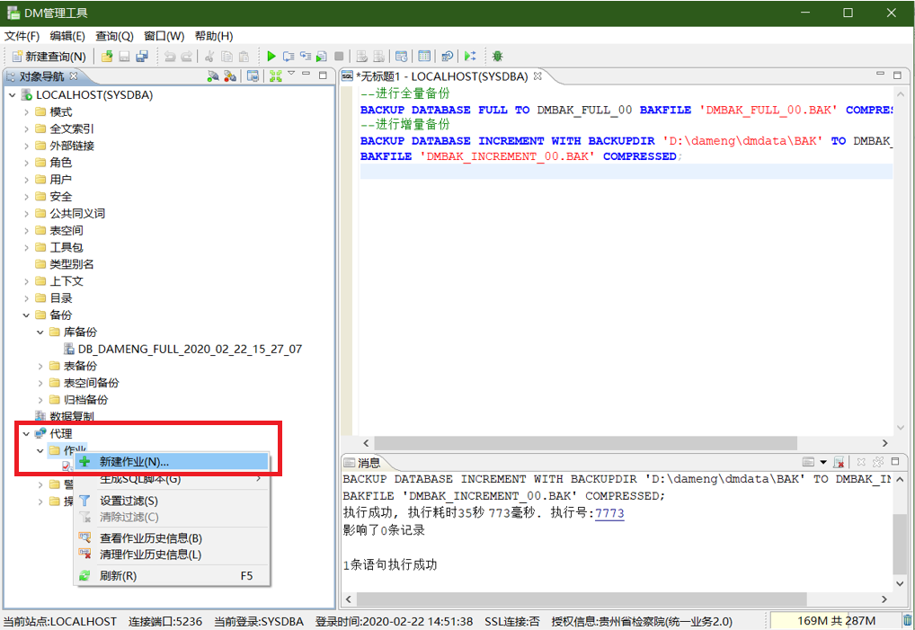Collapse the 备份 folder node
The image size is (915, 630).
26,315
